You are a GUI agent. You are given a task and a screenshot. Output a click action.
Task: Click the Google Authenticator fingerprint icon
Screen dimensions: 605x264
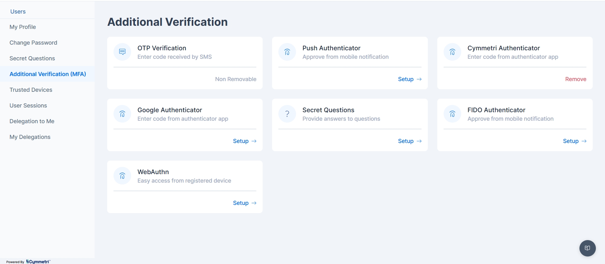pyautogui.click(x=122, y=114)
